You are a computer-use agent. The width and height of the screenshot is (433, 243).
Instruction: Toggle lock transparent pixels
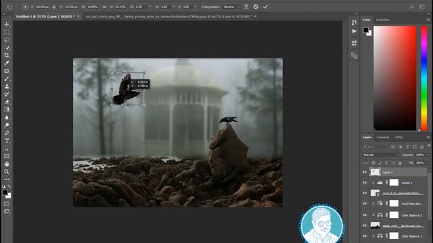(x=373, y=163)
